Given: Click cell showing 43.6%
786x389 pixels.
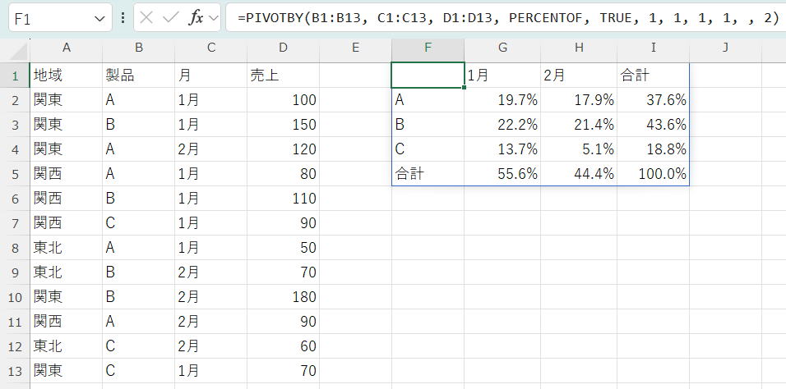Looking at the screenshot, I should (653, 125).
